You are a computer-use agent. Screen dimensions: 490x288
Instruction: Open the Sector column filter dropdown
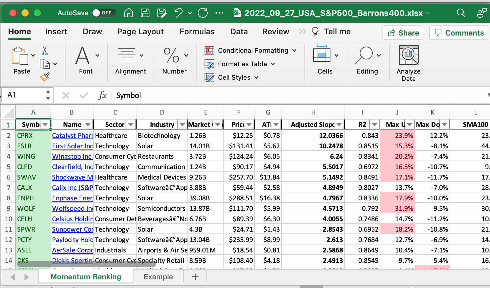131,124
